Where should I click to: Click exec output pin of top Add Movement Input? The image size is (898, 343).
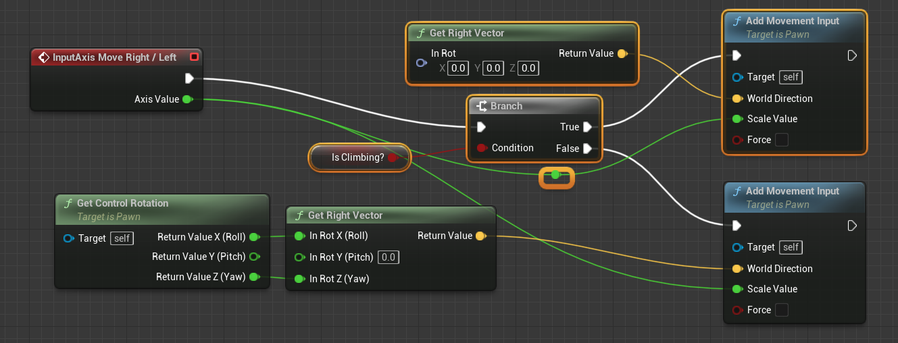pyautogui.click(x=852, y=55)
